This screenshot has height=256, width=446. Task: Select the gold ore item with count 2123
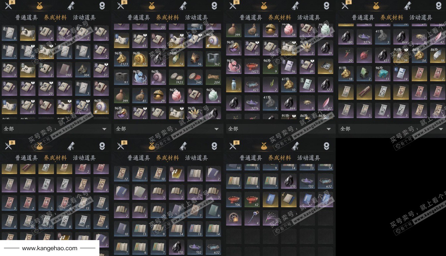[122, 59]
